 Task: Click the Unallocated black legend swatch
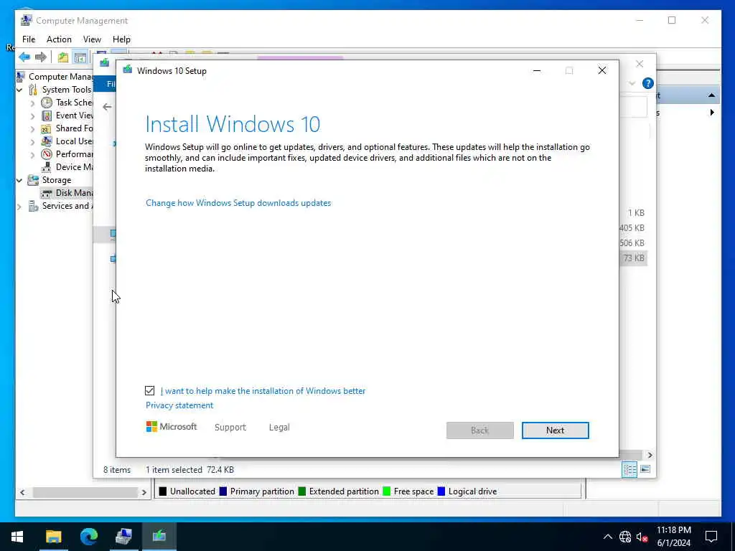tap(163, 491)
